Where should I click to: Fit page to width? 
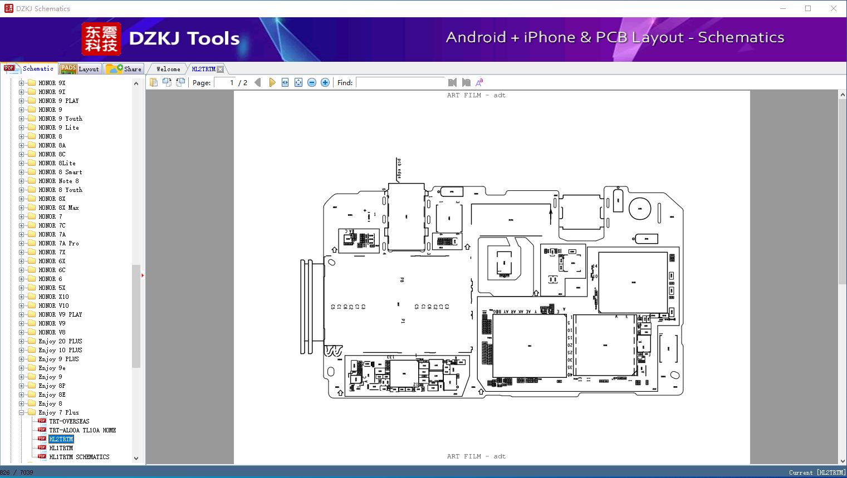point(285,82)
